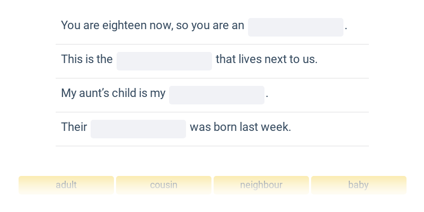Click the text 'You are eighteen now'
Image resolution: width=424 pixels, height=212 pixels.
coord(117,25)
